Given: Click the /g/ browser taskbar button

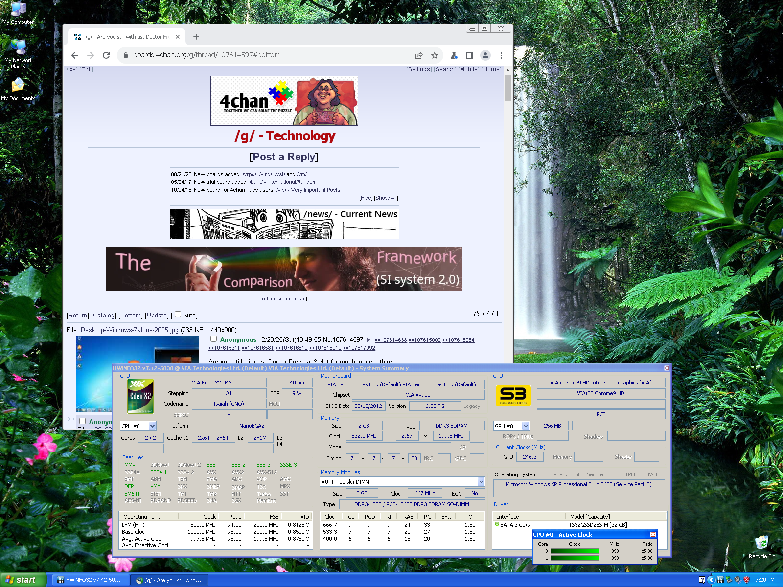Looking at the screenshot, I should coord(170,580).
